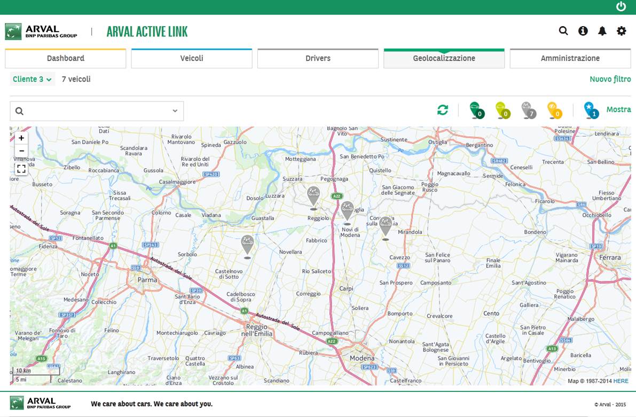
Task: Select the vehicle marker above Castelnovo di Sotto
Action: [247, 246]
